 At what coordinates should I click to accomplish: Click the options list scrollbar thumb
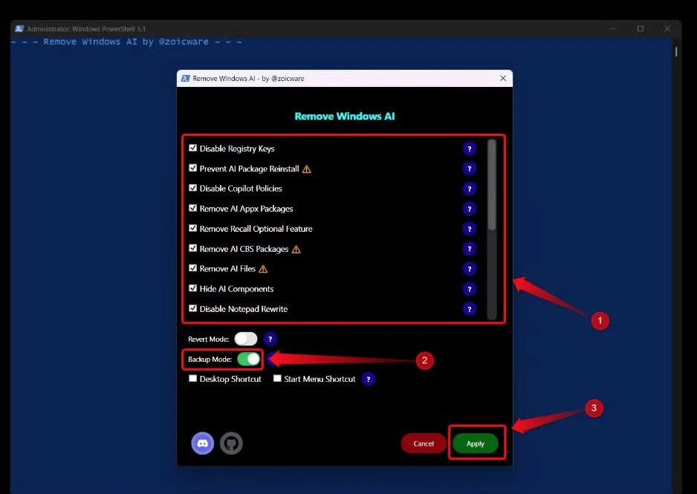click(492, 185)
